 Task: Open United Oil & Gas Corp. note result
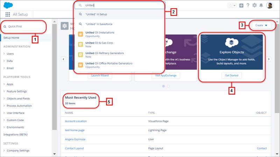119,45
